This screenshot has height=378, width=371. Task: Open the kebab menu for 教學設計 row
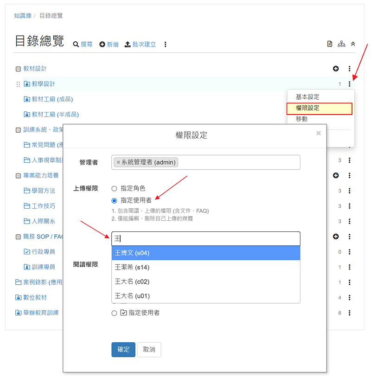[x=349, y=84]
